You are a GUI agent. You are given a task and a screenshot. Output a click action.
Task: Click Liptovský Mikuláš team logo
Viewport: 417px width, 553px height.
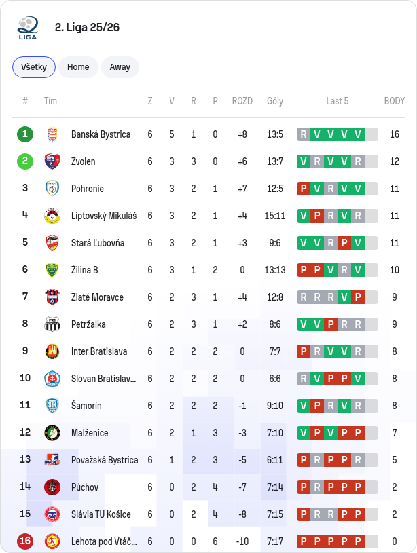(x=52, y=216)
